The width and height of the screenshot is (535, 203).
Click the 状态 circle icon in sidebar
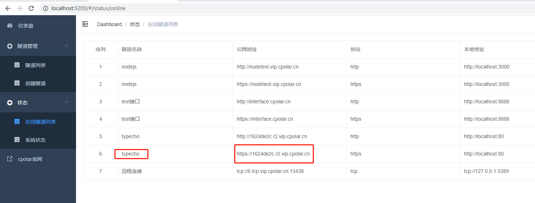[10, 103]
